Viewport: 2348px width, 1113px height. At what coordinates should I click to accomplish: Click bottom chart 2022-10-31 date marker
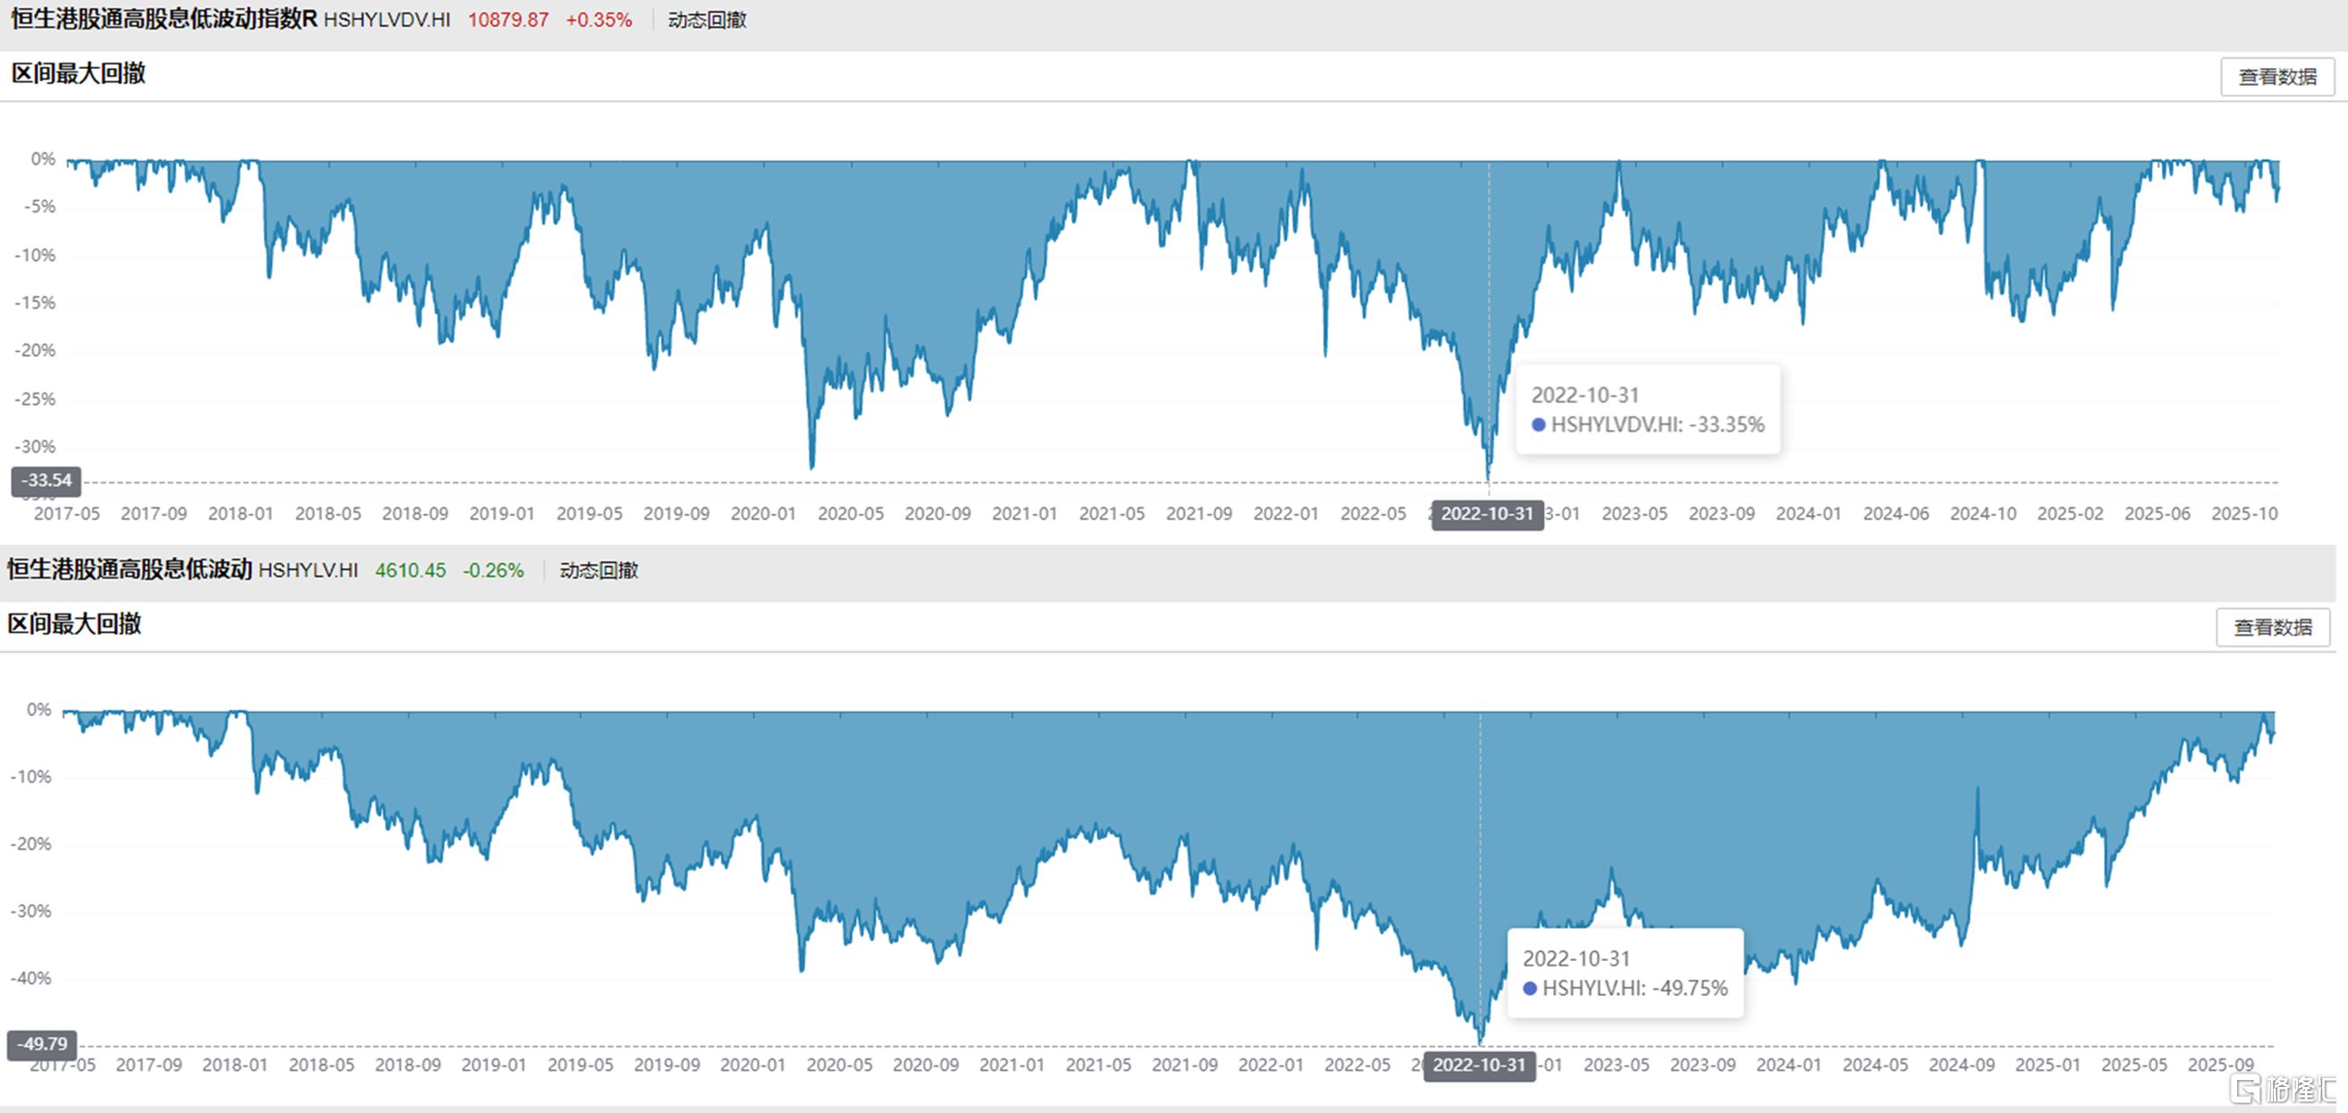click(1478, 1065)
